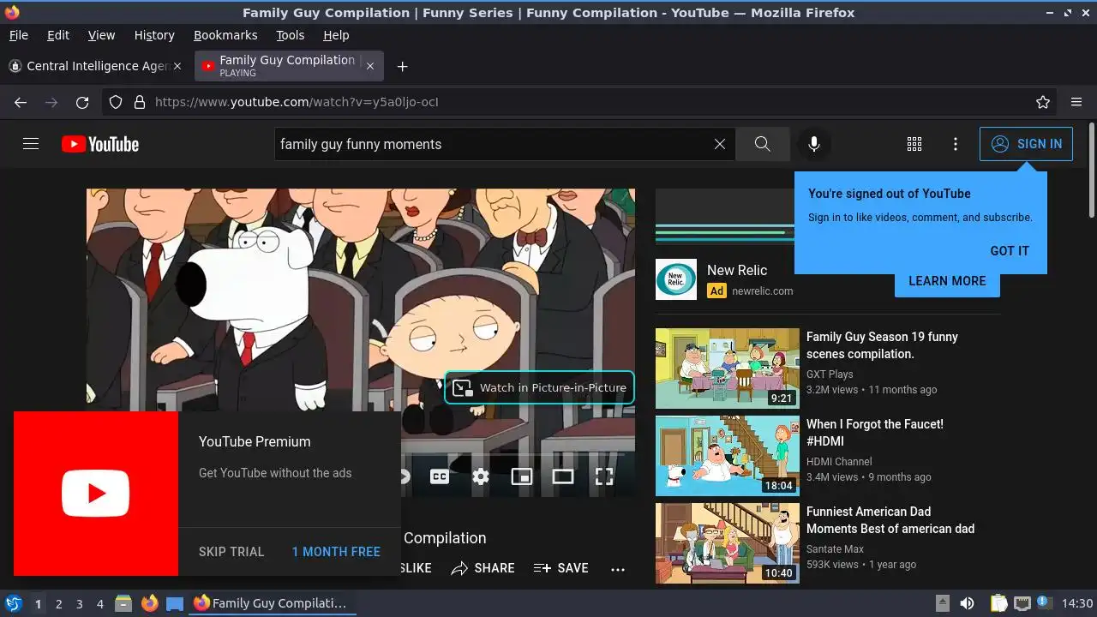Click the SIGN IN button
This screenshot has width=1097, height=617.
pos(1026,144)
